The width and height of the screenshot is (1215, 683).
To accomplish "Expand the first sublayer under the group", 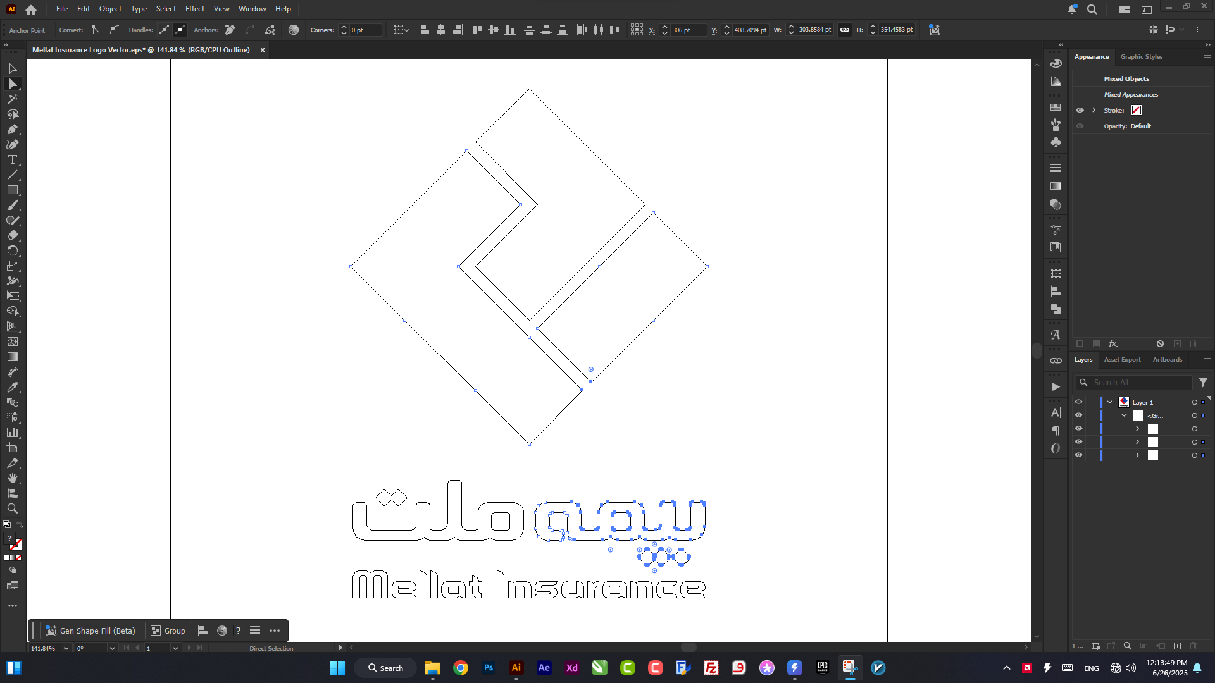I will (1138, 429).
